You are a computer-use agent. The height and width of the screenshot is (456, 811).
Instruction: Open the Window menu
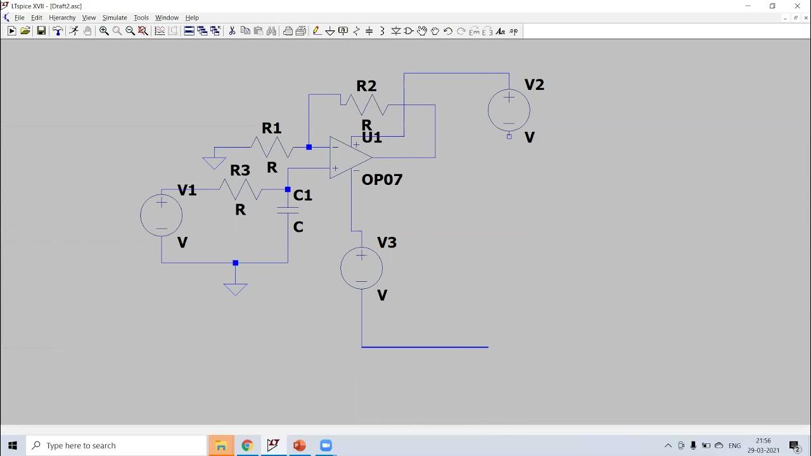pos(167,18)
